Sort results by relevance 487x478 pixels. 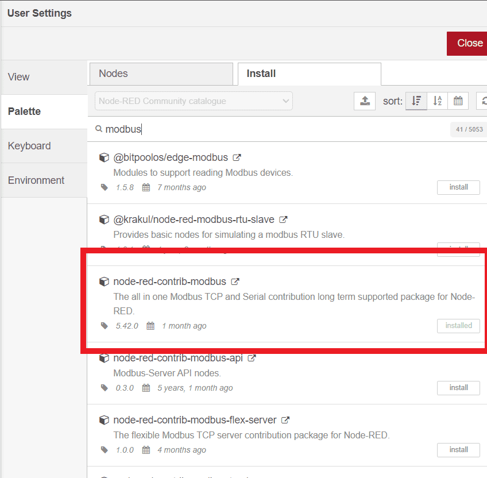point(416,101)
